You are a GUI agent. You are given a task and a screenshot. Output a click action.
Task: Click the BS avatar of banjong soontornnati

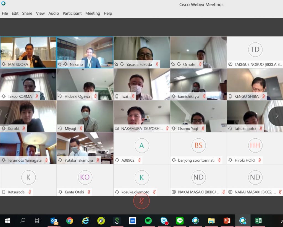pyautogui.click(x=198, y=145)
